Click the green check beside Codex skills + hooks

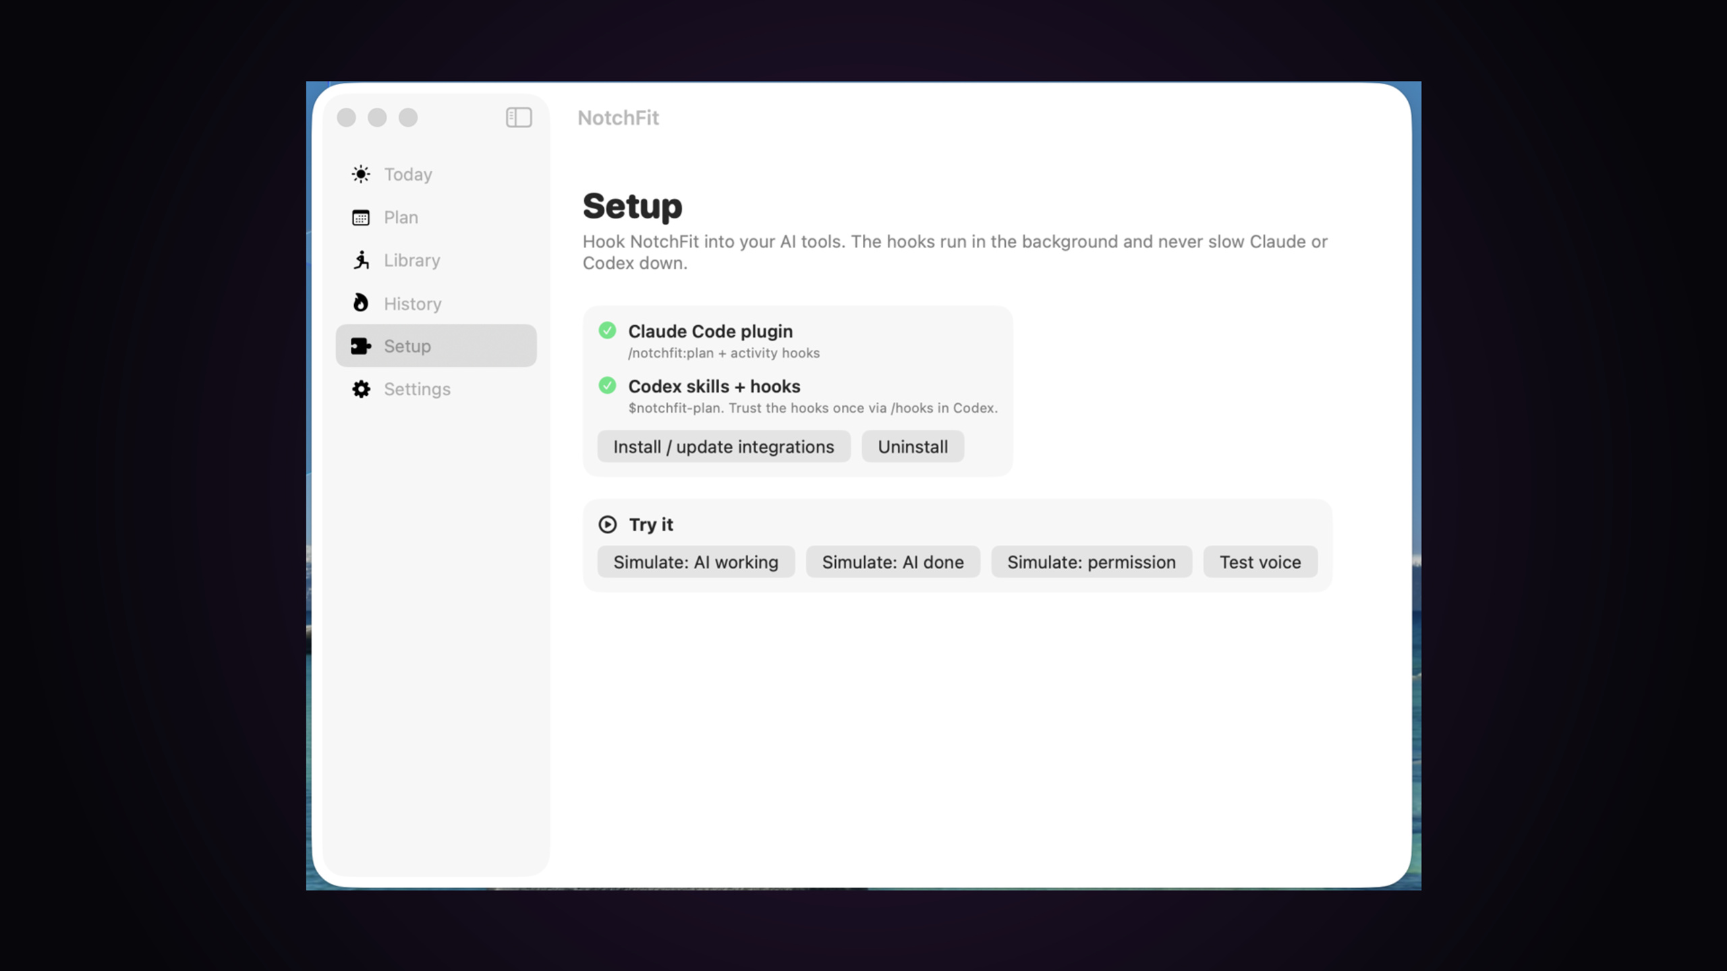pos(607,385)
